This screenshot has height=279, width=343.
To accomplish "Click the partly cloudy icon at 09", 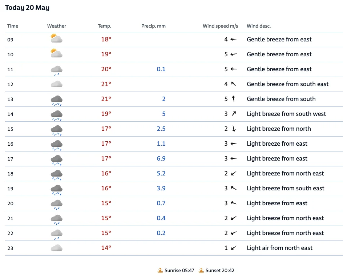I will (x=56, y=38).
